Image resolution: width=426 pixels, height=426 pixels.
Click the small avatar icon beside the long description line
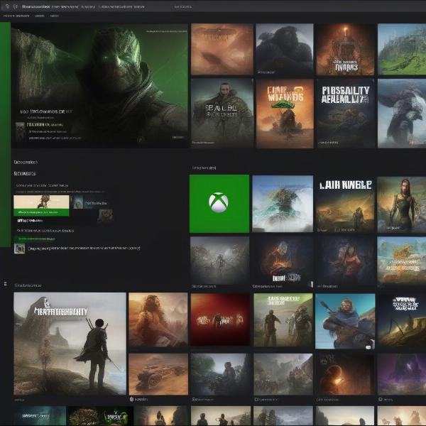click(20, 248)
